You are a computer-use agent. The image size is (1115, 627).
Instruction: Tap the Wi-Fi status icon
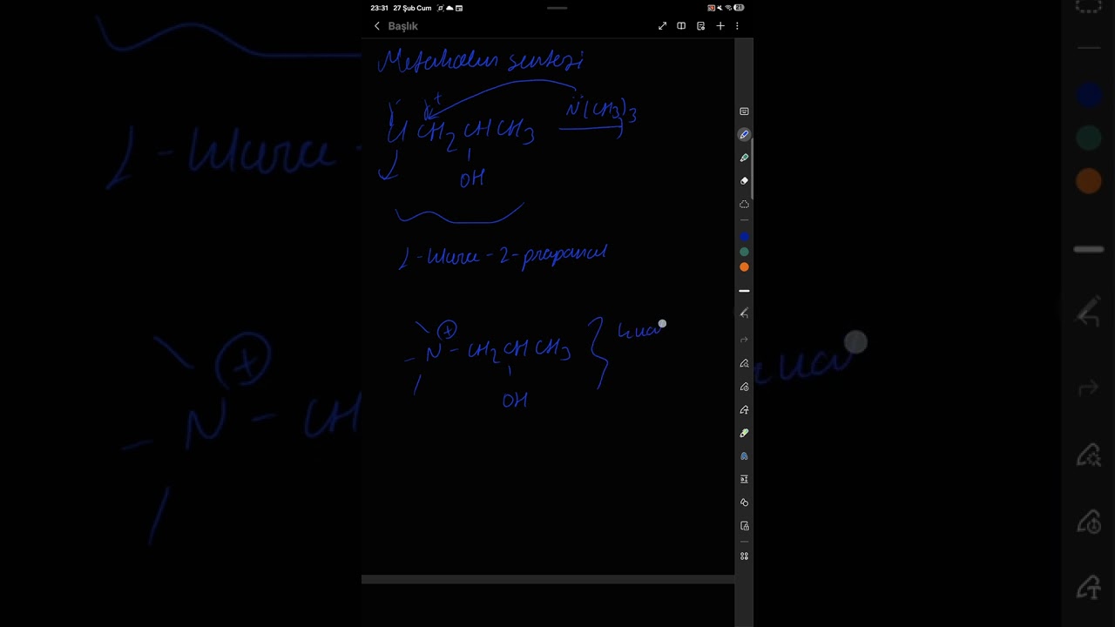[x=728, y=8]
